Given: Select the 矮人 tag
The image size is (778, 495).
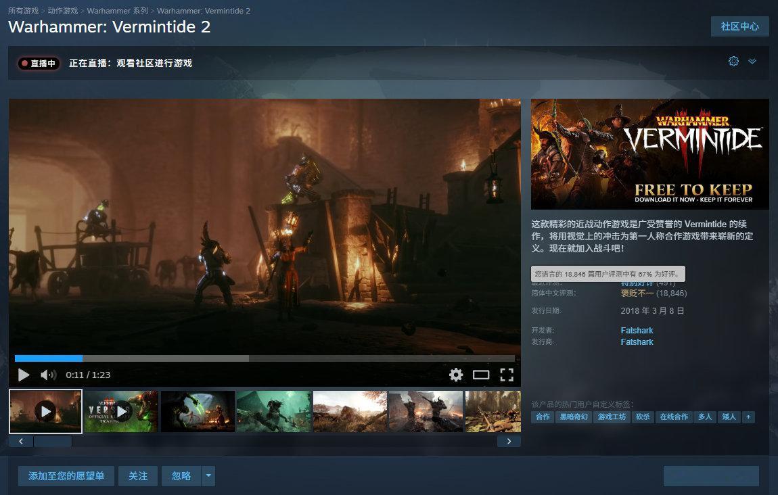Looking at the screenshot, I should pos(729,417).
